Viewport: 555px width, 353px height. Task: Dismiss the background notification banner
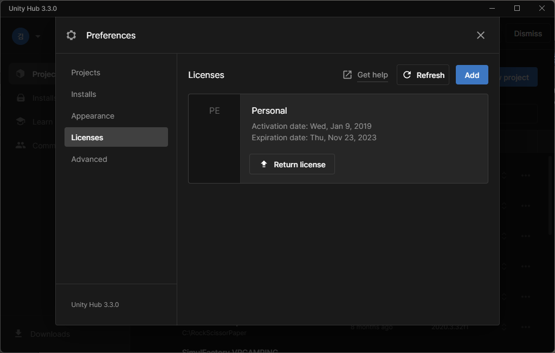pyautogui.click(x=527, y=34)
